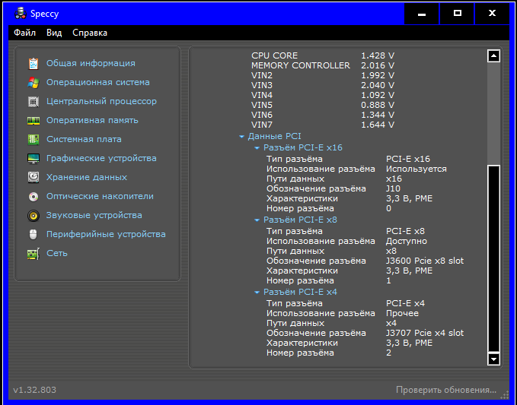Open the Сеть network icon

[34, 254]
